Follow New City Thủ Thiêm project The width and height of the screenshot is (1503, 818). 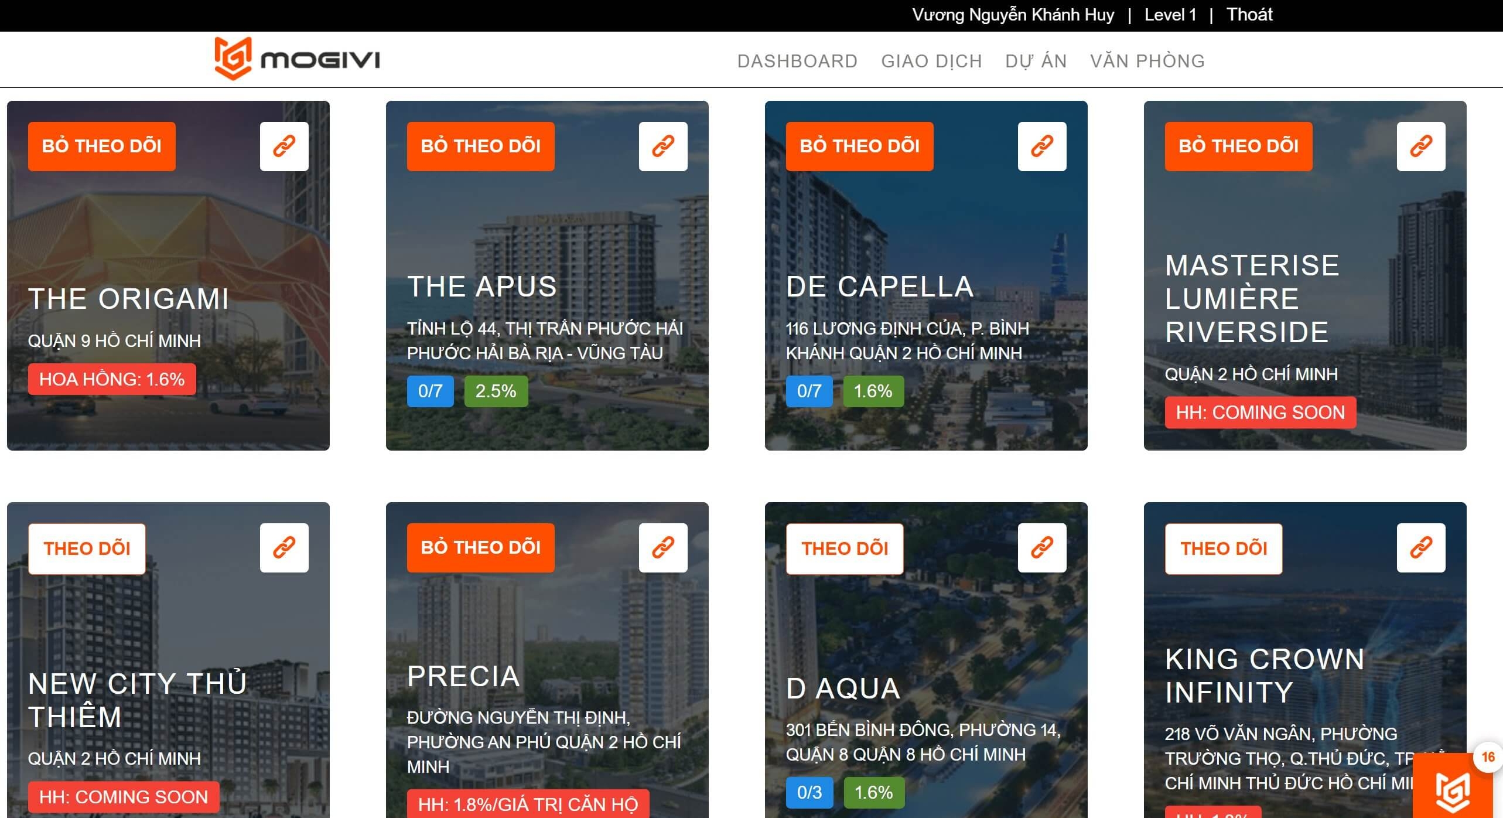click(87, 548)
